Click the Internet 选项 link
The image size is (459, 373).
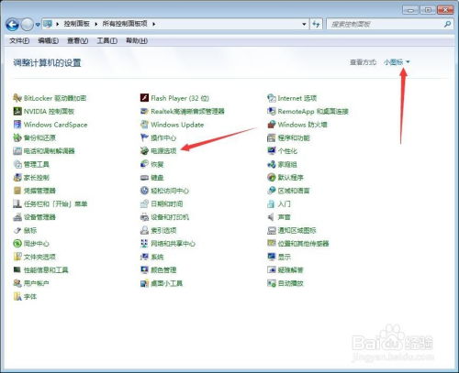[x=297, y=98]
